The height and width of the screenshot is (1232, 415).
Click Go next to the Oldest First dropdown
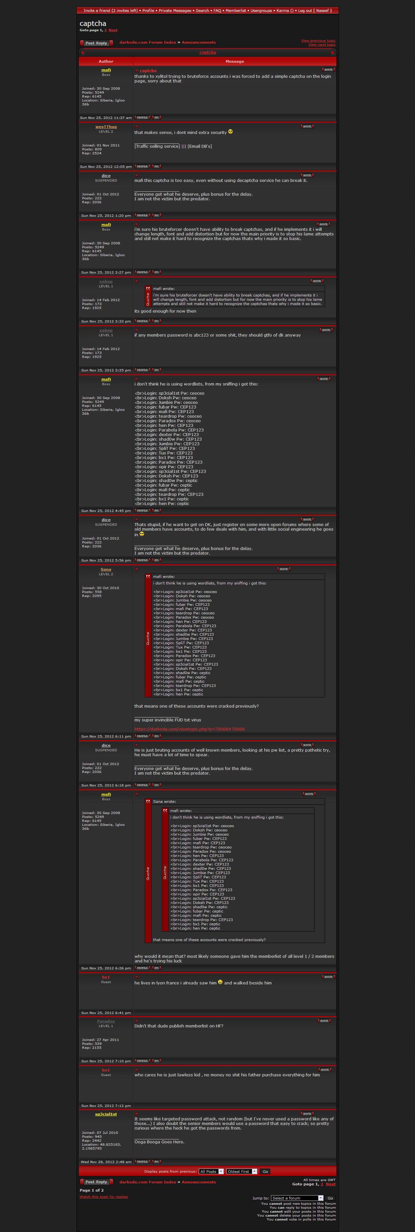(x=265, y=1171)
